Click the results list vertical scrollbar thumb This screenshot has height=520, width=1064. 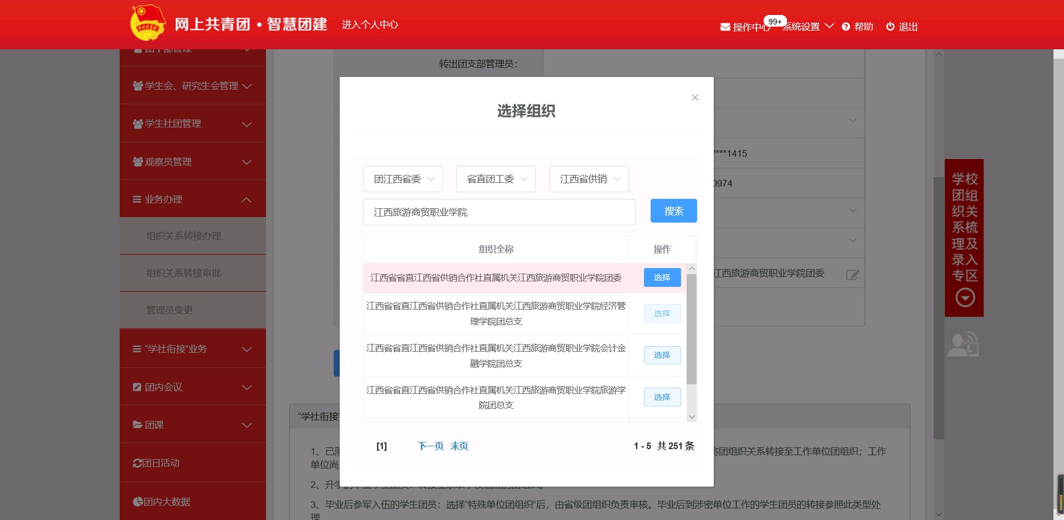(x=692, y=329)
